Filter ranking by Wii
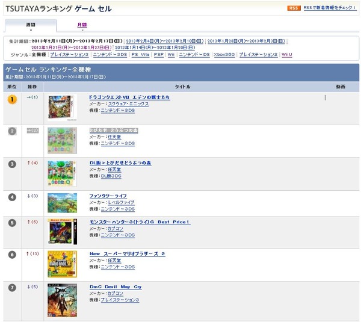361x322 pixels. pos(171,55)
